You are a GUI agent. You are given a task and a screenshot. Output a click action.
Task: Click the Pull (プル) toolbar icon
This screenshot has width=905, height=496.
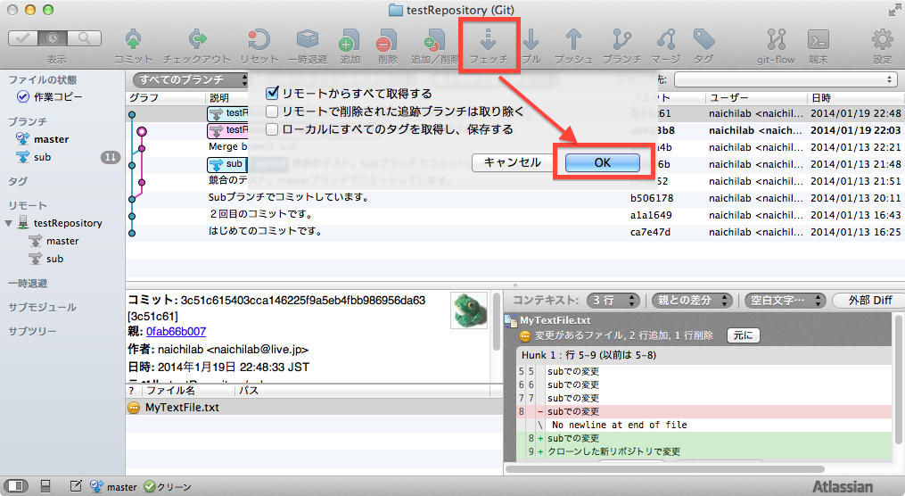531,40
